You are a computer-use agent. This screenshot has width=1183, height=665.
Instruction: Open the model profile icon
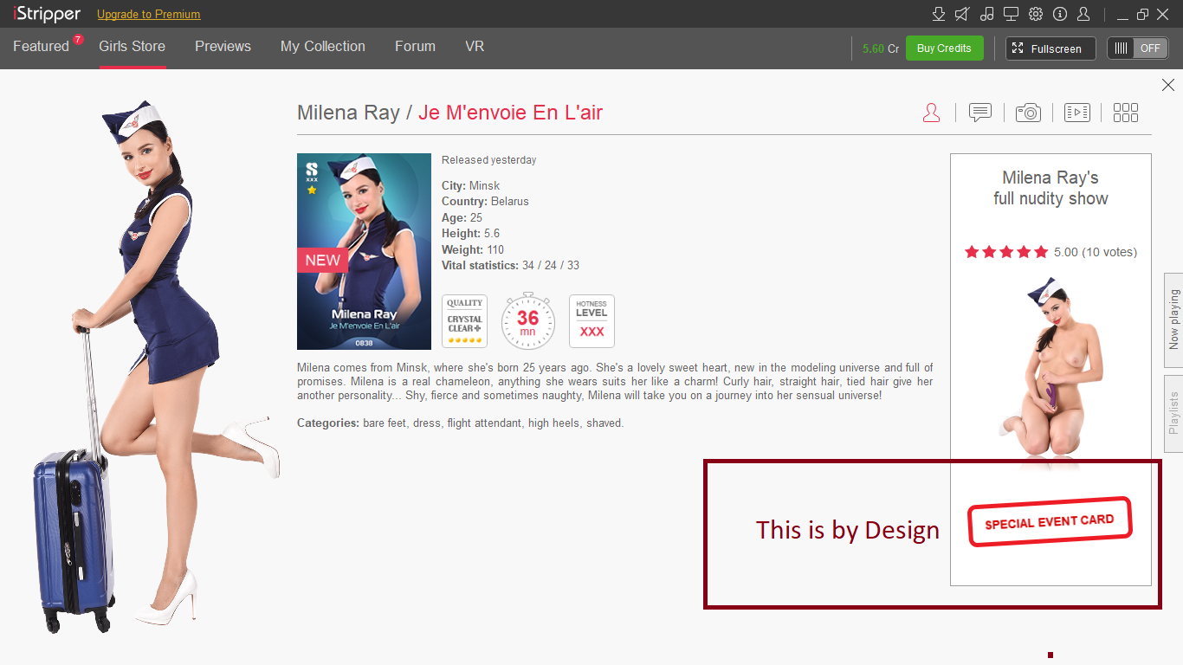click(931, 113)
